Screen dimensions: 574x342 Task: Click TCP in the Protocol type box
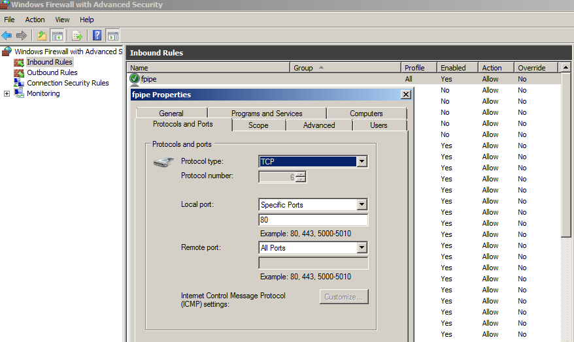[x=307, y=161]
